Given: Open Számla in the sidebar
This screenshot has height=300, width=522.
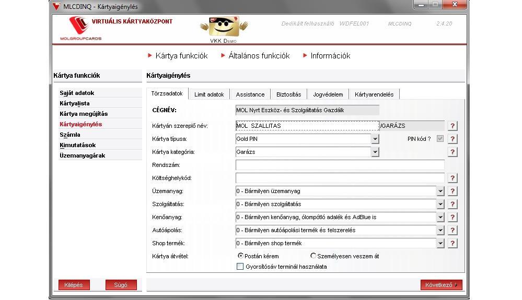Looking at the screenshot, I should [100, 135].
